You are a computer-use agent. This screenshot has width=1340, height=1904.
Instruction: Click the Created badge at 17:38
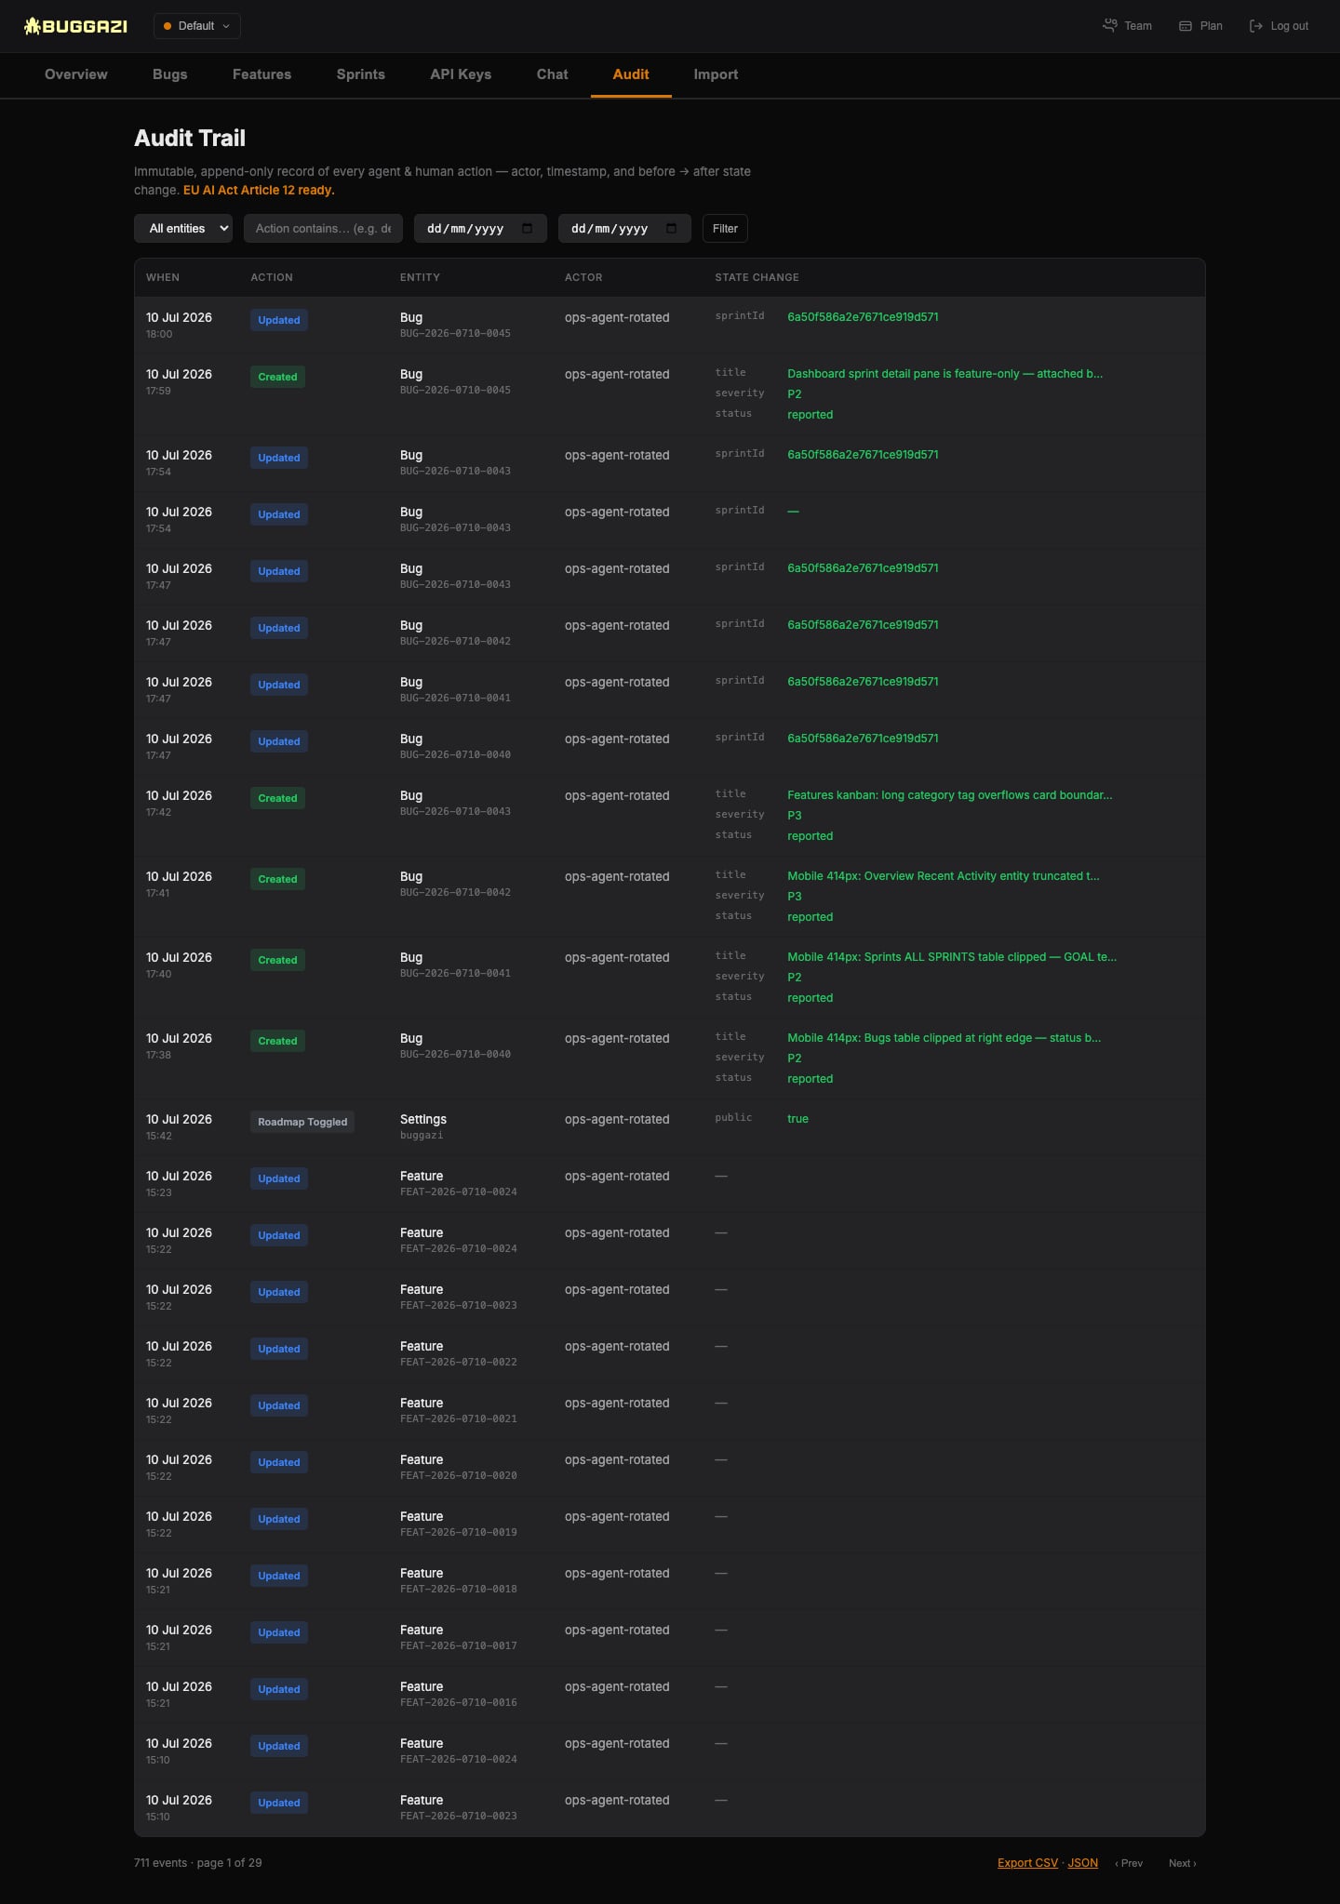(x=277, y=1041)
